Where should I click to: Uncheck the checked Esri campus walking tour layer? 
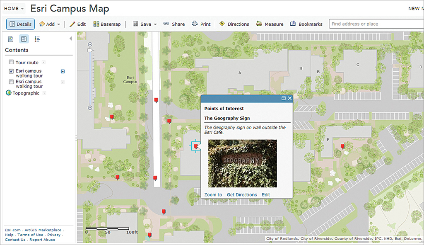[11, 71]
